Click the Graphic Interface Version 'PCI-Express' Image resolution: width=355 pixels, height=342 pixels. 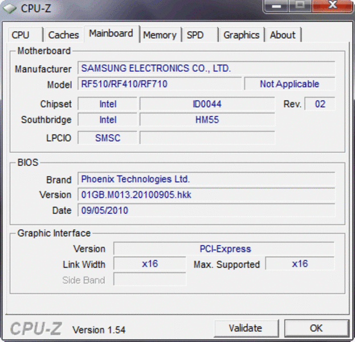(x=224, y=249)
